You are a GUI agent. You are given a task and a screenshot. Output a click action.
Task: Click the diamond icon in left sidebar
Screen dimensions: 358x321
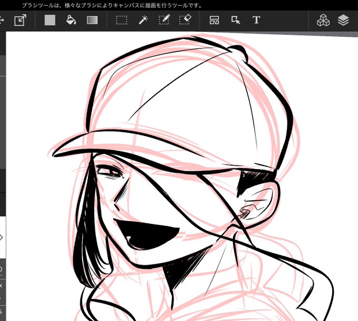point(2,237)
